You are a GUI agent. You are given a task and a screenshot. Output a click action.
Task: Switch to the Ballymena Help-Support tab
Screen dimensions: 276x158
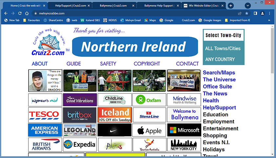159,6
